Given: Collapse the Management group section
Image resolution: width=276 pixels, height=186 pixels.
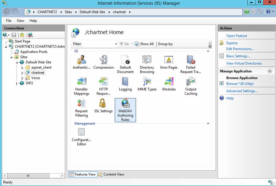Looking at the screenshot, I should click(208, 124).
